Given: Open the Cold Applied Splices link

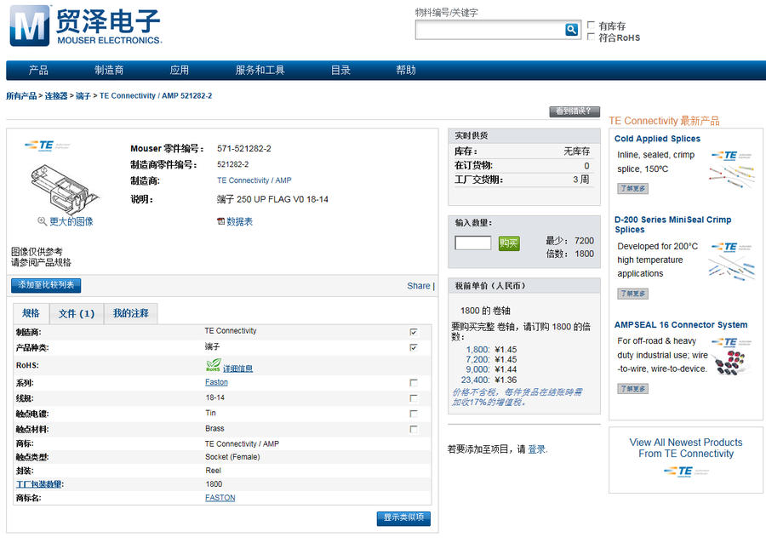Looking at the screenshot, I should coord(657,139).
